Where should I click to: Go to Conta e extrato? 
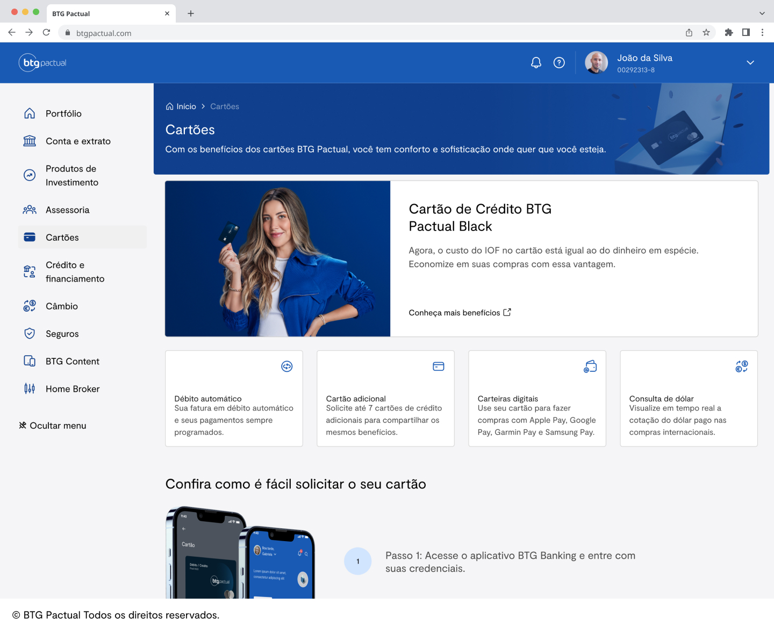pos(82,141)
